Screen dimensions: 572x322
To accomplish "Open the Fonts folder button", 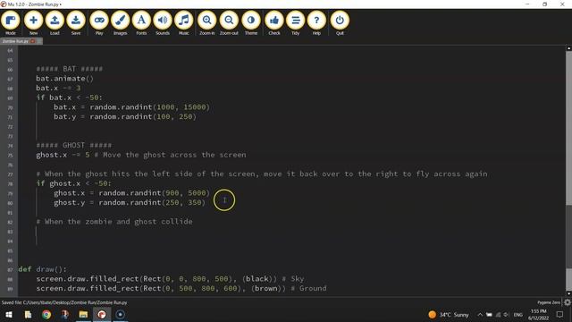I will coord(141,23).
